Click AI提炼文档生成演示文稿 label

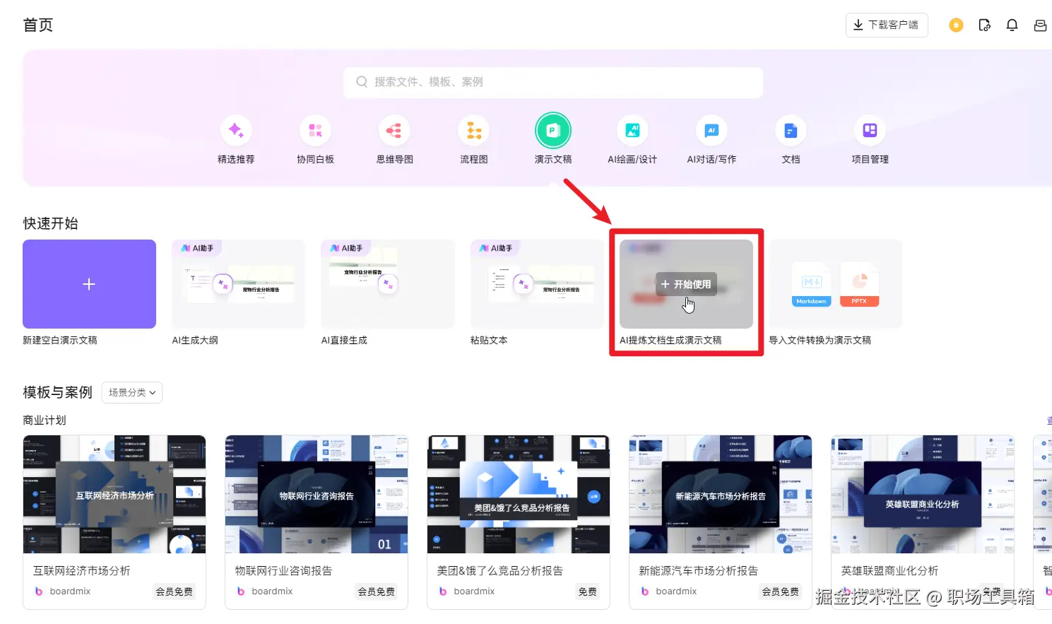(670, 340)
